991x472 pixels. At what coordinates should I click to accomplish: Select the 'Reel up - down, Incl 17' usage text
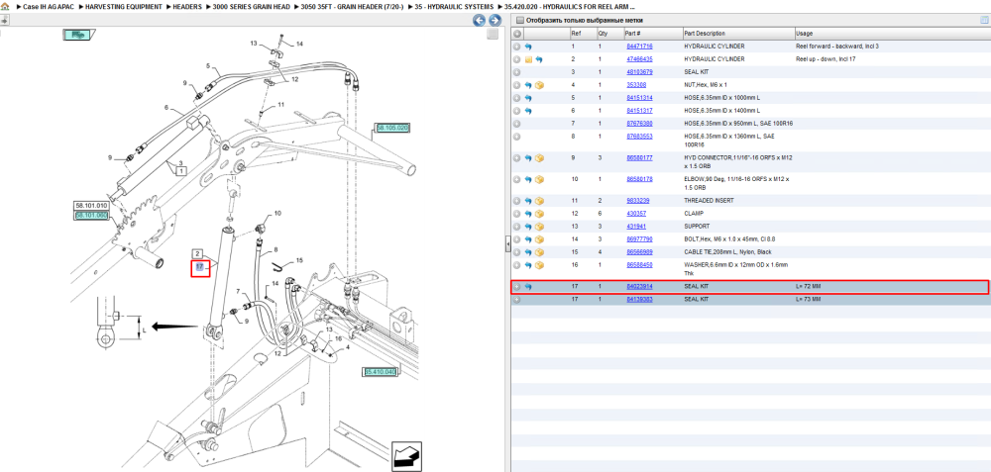[x=827, y=59]
